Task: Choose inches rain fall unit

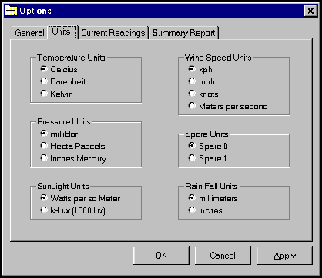Action: pos(206,210)
